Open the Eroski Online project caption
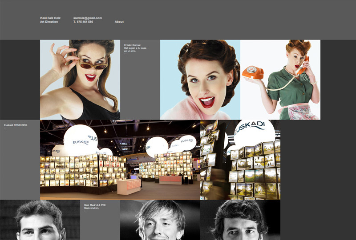Image resolution: width=356 pixels, height=240 pixels. (135, 48)
